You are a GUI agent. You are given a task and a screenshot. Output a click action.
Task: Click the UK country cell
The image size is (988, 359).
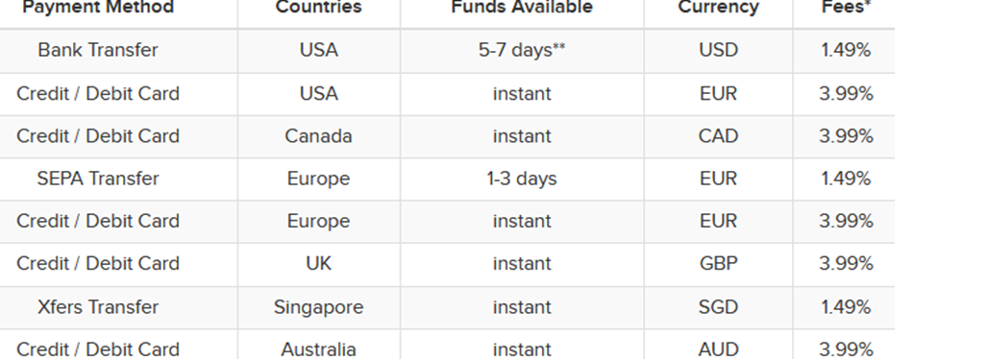tap(319, 263)
